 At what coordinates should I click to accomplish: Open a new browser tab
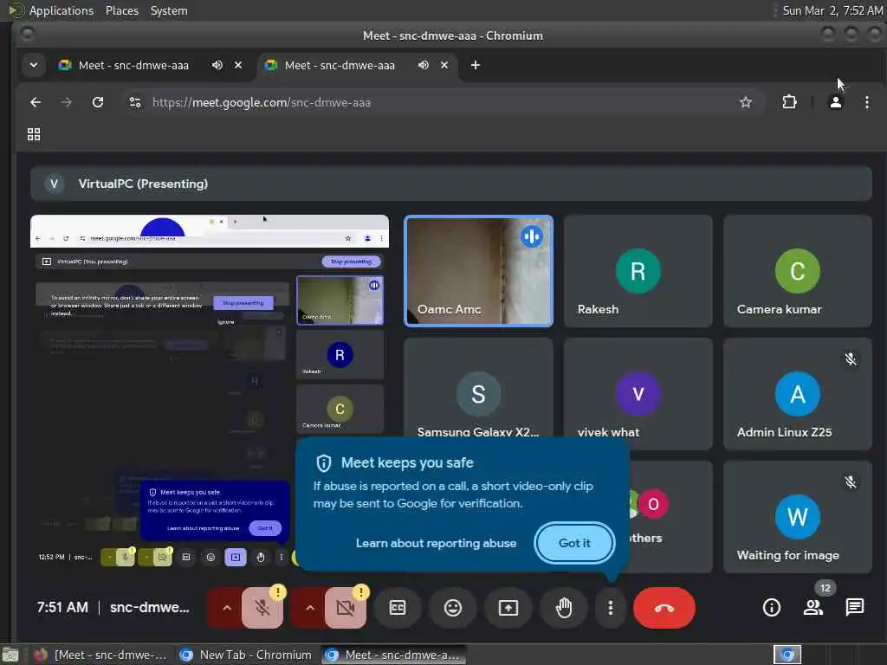coord(476,65)
